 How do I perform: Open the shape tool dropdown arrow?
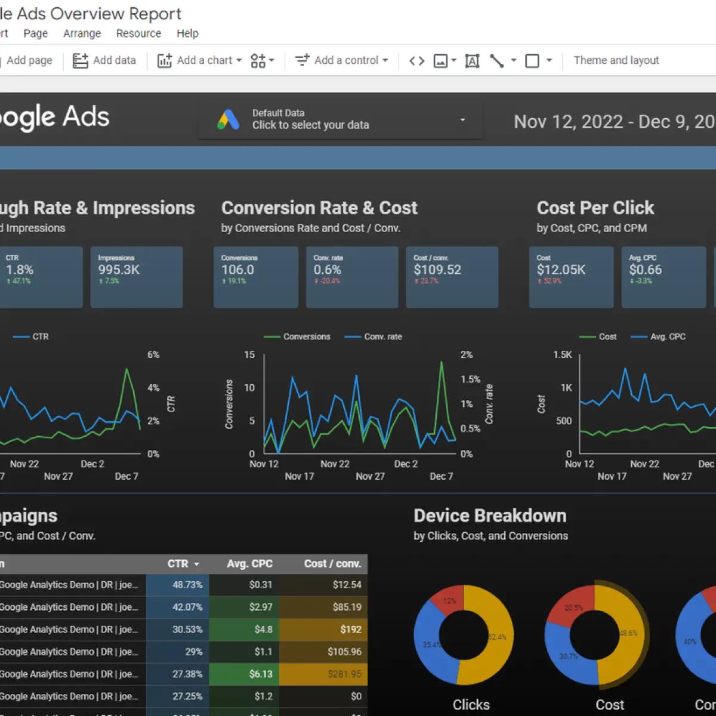pos(549,60)
